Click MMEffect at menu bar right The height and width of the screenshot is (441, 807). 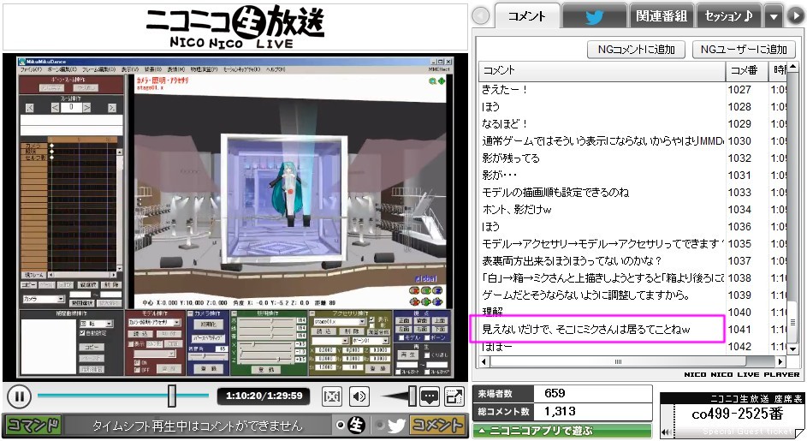point(439,69)
